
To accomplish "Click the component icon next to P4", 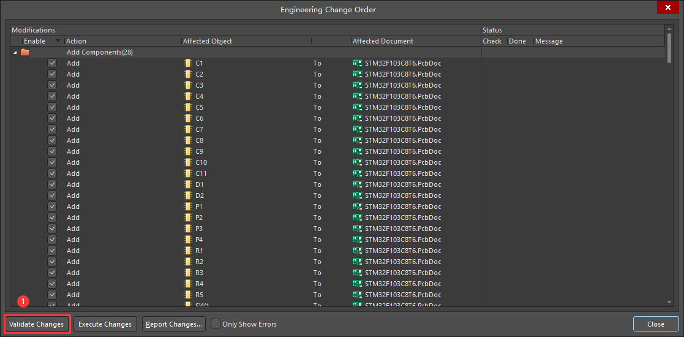I will [188, 240].
